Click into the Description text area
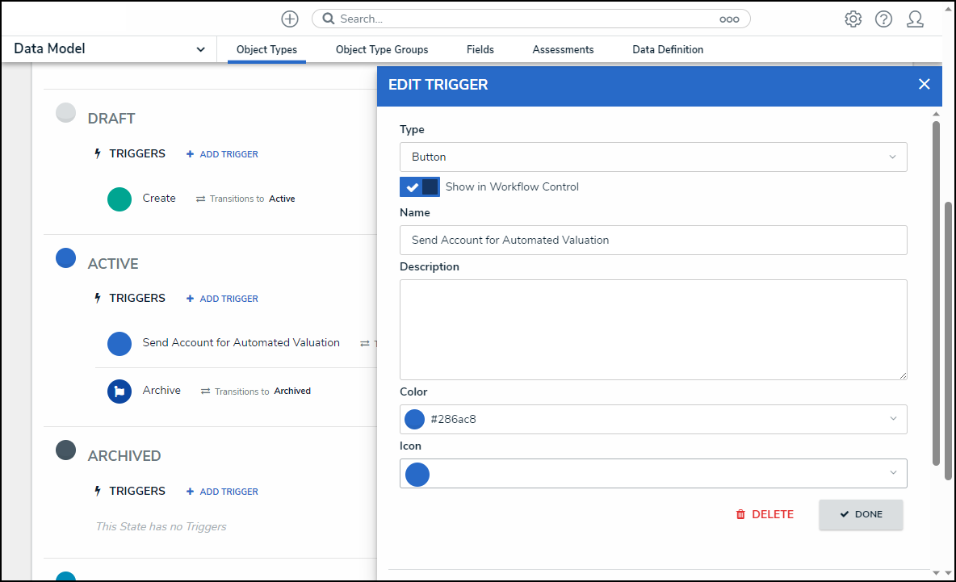This screenshot has height=582, width=956. [652, 329]
